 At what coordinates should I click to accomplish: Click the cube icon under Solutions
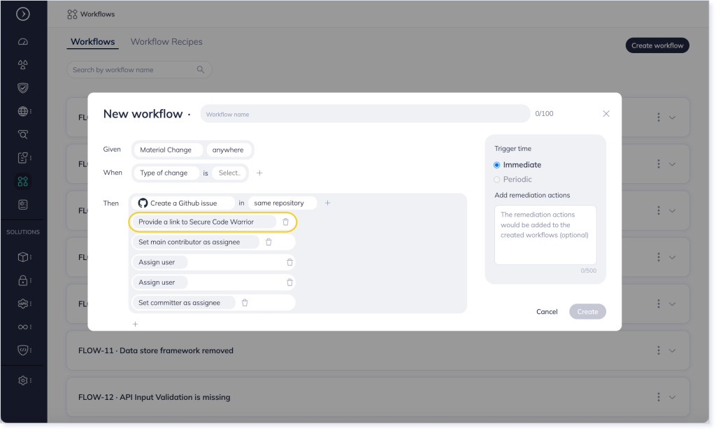click(x=23, y=257)
